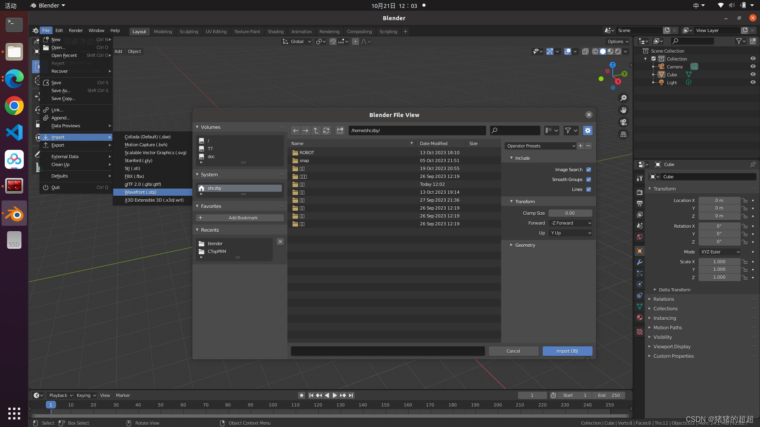This screenshot has width=760, height=427.
Task: Select Wavefront (.obj) import option
Action: [141, 192]
